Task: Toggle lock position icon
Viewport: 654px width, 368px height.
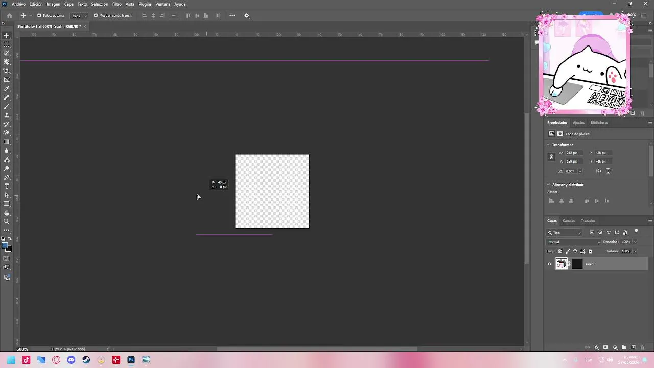Action: click(575, 251)
